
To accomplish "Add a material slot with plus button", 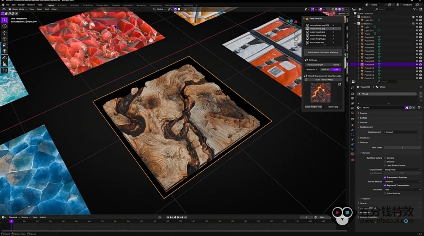I will pyautogui.click(x=420, y=93).
